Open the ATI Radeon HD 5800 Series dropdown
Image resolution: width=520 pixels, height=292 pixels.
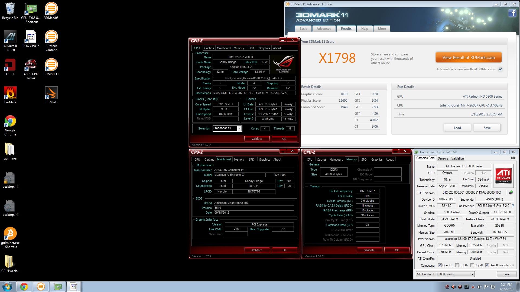(445, 274)
